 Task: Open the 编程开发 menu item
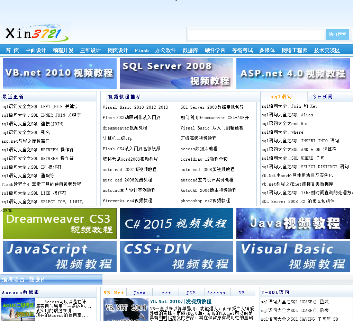click(x=63, y=50)
